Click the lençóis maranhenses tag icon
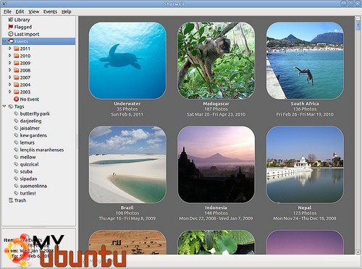 (17, 150)
